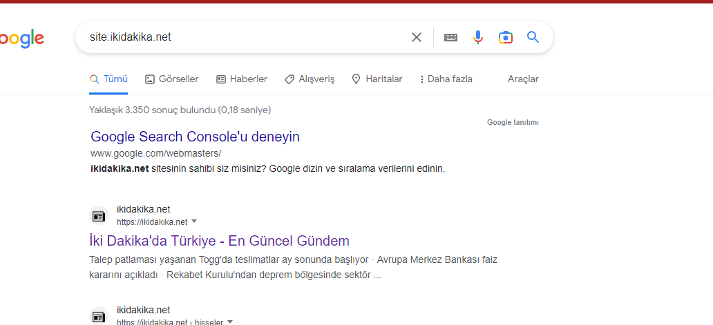Click the Görseller image icon
Viewport: 713px width, 325px height.
[150, 79]
